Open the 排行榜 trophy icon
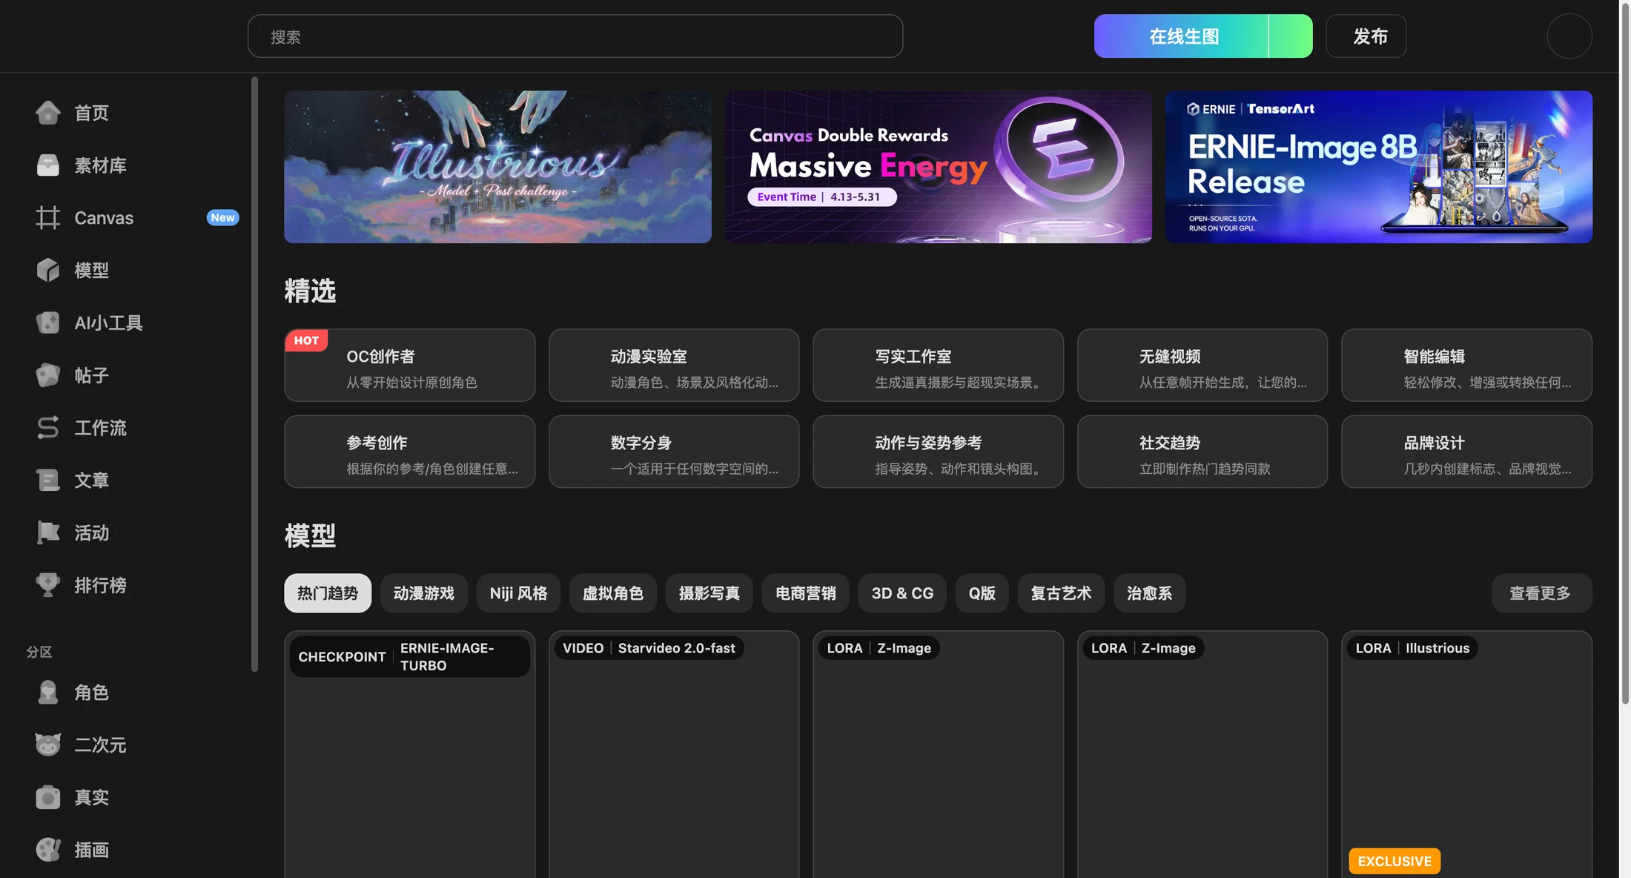The image size is (1631, 878). click(48, 585)
